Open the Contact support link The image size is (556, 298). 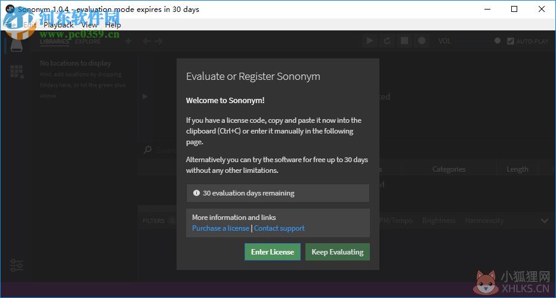pos(279,228)
